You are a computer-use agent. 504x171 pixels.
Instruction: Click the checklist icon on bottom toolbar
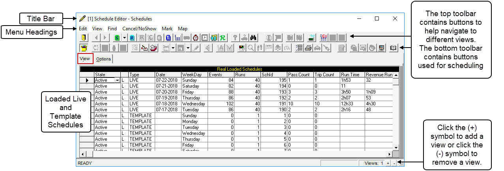coord(300,48)
